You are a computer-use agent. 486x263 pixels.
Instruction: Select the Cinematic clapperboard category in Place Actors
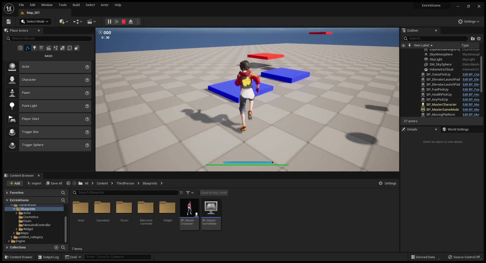click(48, 48)
